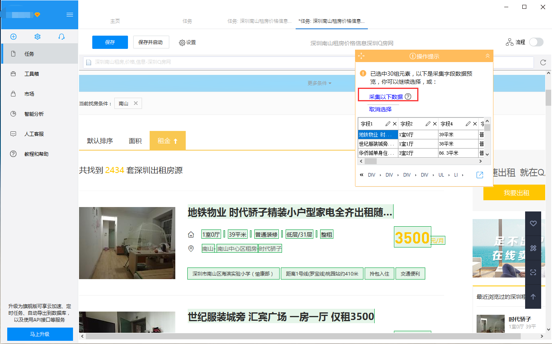The width and height of the screenshot is (552, 344).
Task: Open the 地铁物业 时代骄子 listing title
Action: (x=290, y=212)
